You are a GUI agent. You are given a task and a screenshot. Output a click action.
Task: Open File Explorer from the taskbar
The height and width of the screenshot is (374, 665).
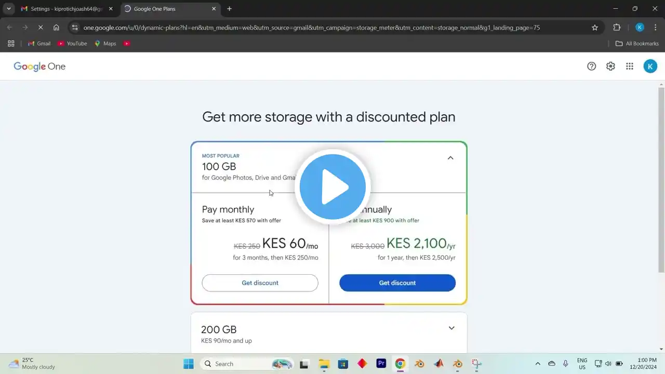(324, 364)
